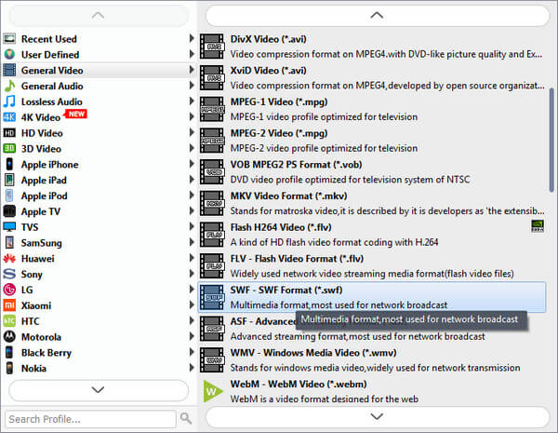The image size is (558, 433).
Task: Click the Motorola brand logo icon
Action: pos(9,337)
